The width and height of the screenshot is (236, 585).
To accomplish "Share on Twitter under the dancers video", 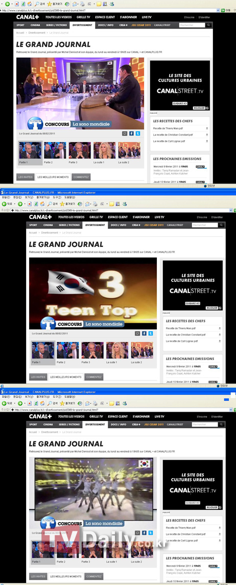I will (151, 533).
